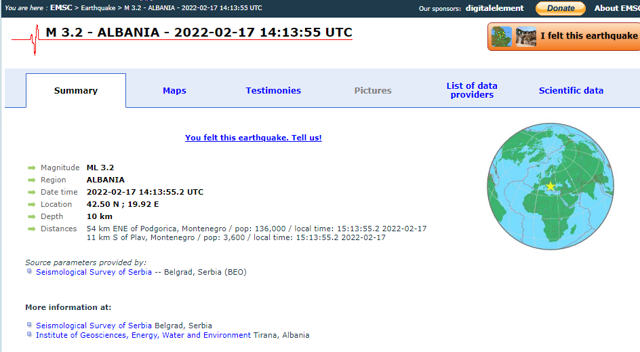This screenshot has height=352, width=640.
Task: Click the globe location map thumbnail
Action: 551,187
